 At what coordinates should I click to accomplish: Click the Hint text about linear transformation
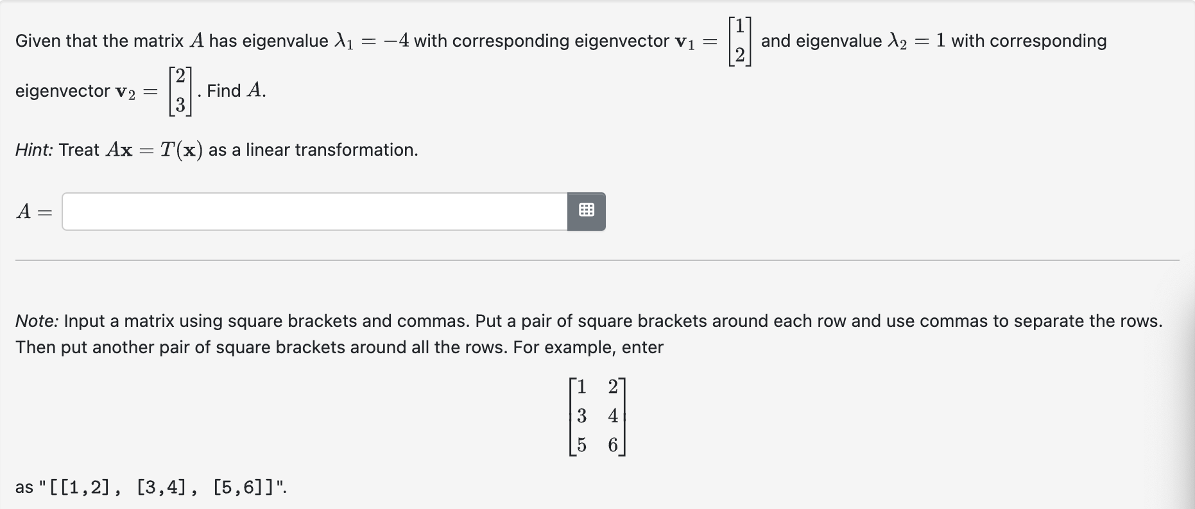click(x=215, y=150)
